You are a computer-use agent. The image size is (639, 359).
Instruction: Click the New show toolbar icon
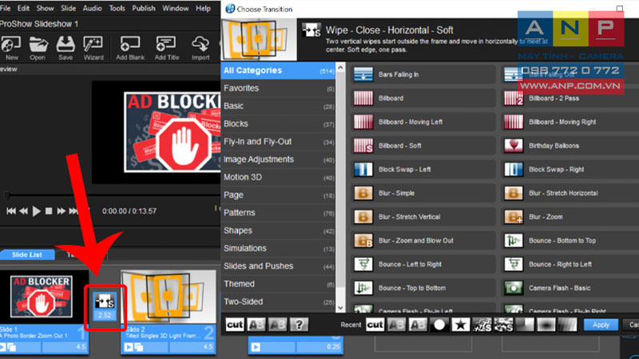click(11, 48)
